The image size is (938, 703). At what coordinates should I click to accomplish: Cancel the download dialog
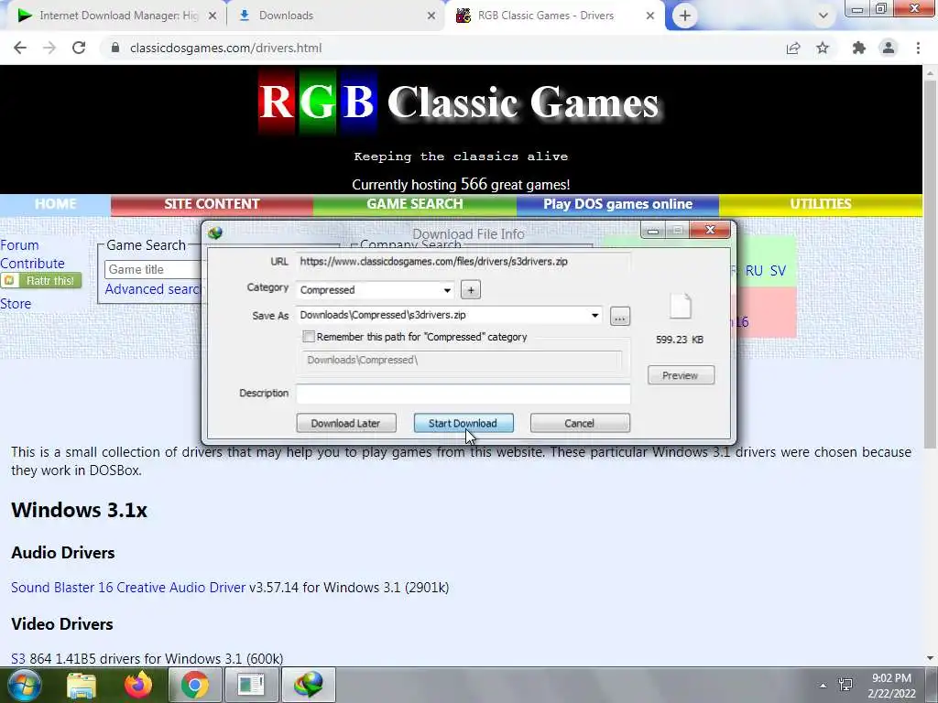click(580, 423)
